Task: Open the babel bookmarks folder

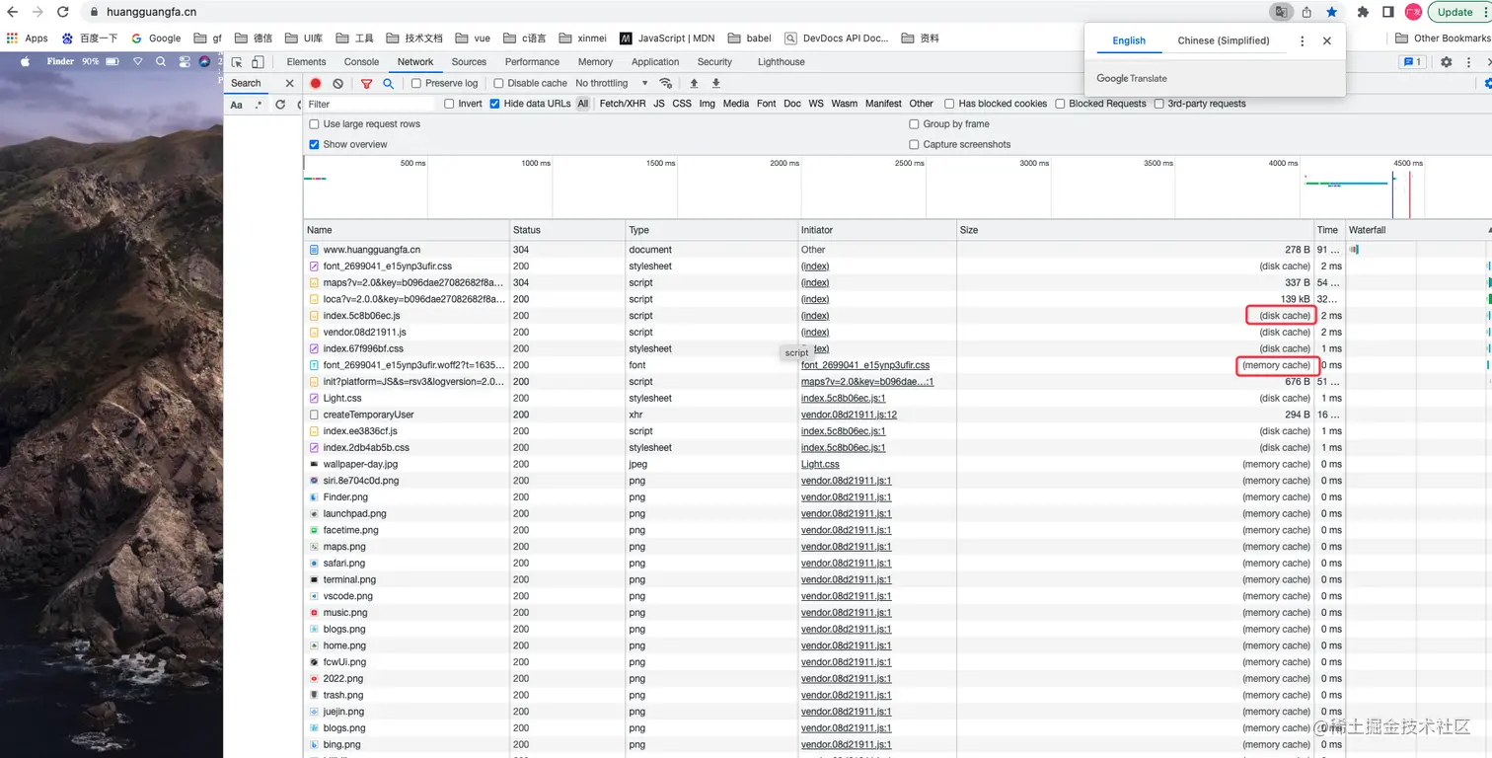Action: pos(750,38)
